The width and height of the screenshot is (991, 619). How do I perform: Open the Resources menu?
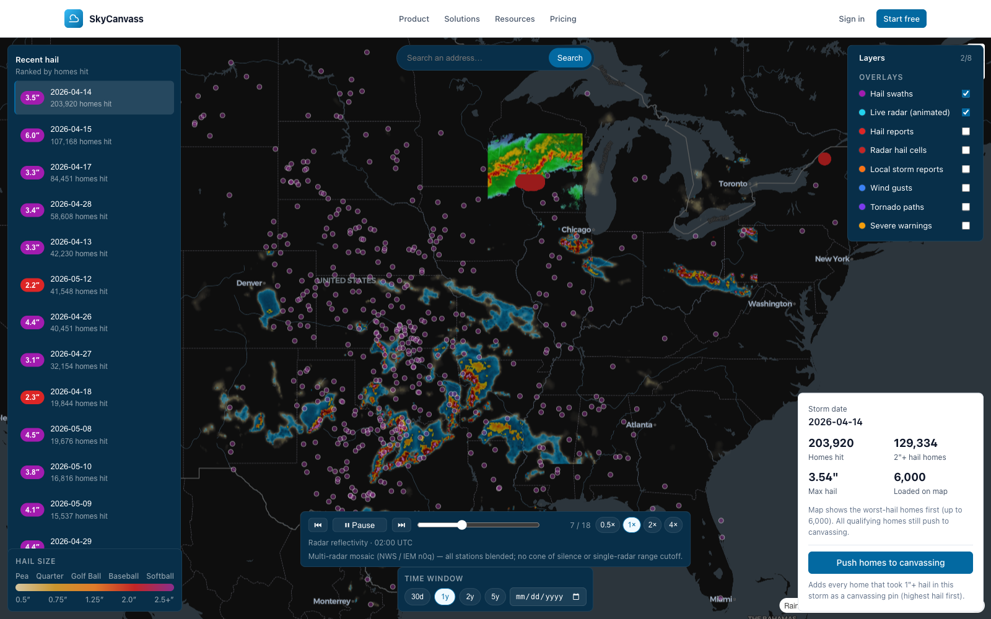coord(515,19)
